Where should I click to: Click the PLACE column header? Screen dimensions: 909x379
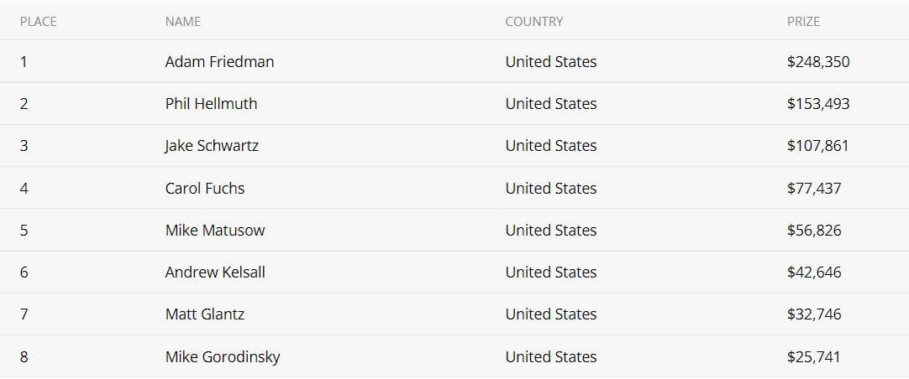[x=39, y=22]
